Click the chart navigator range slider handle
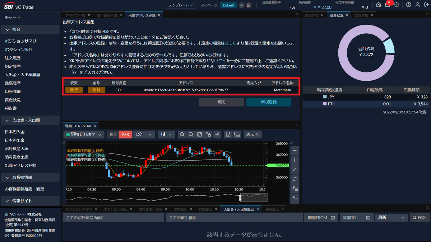 pyautogui.click(x=241, y=198)
